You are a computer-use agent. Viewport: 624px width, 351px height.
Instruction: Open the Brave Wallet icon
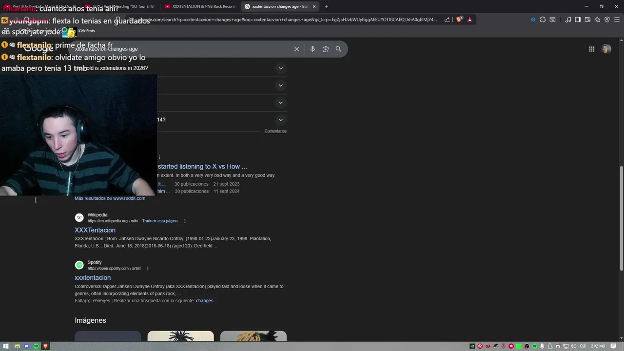pyautogui.click(x=587, y=19)
